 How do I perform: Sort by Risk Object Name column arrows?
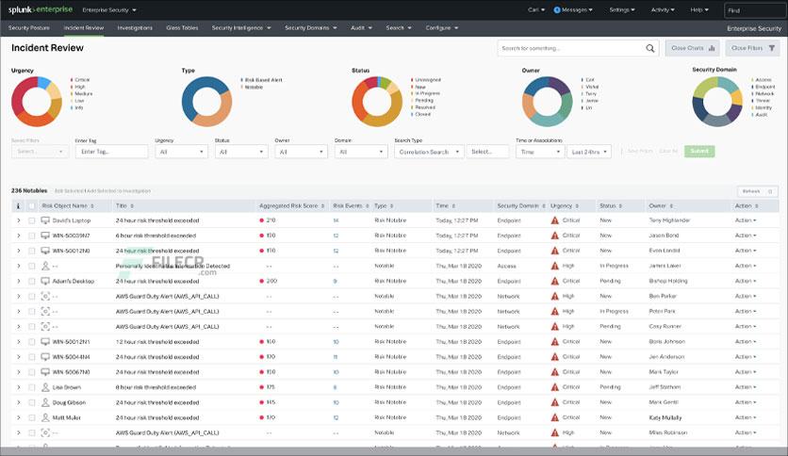pyautogui.click(x=92, y=206)
